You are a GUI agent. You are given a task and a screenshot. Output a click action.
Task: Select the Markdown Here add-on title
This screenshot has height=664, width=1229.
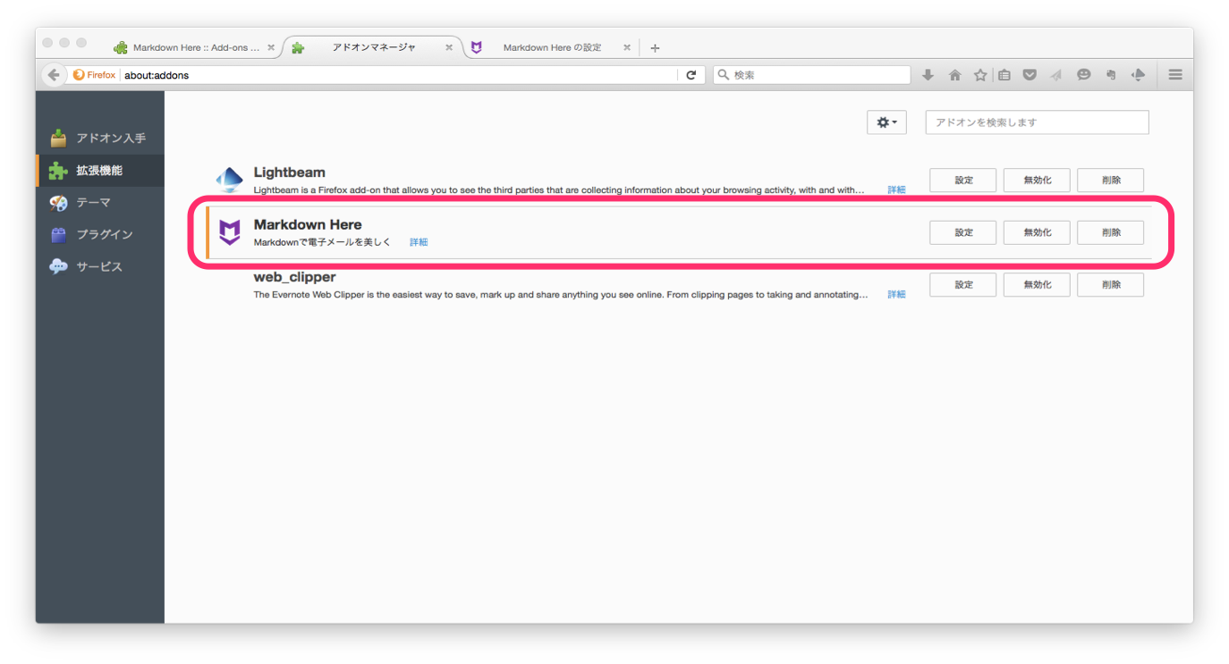(308, 224)
